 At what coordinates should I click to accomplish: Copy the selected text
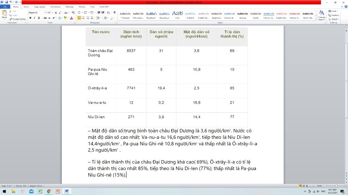[x=13, y=15]
